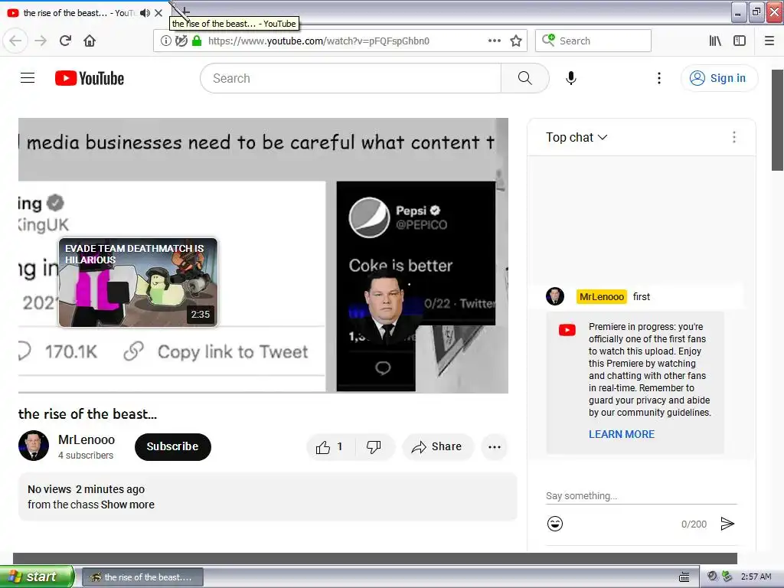The width and height of the screenshot is (784, 588).
Task: Click the page vertical scrollbar thumb
Action: tap(778, 120)
